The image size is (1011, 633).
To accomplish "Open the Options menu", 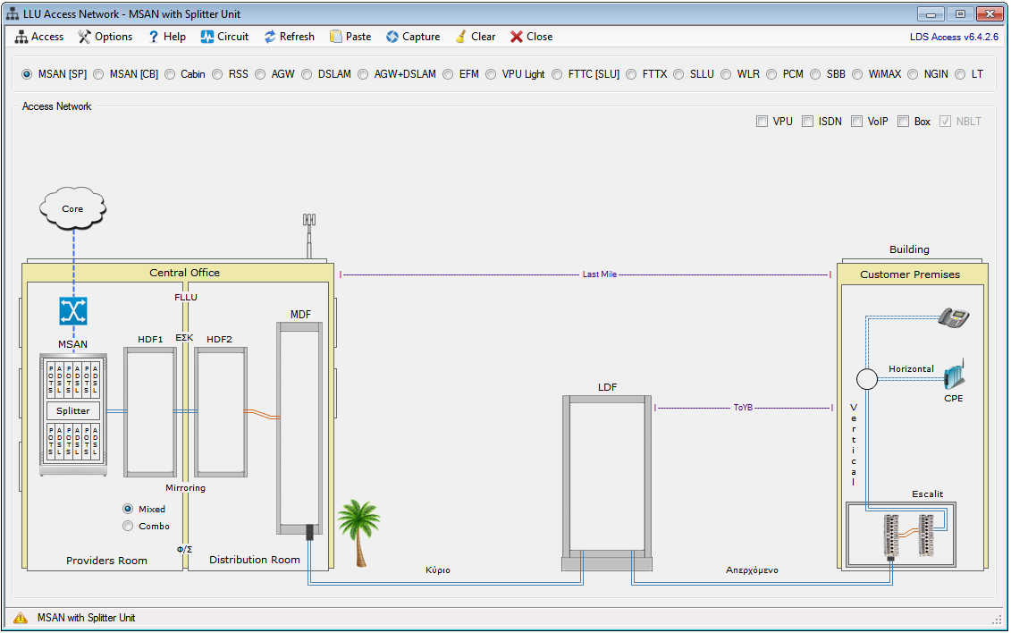I will [105, 37].
